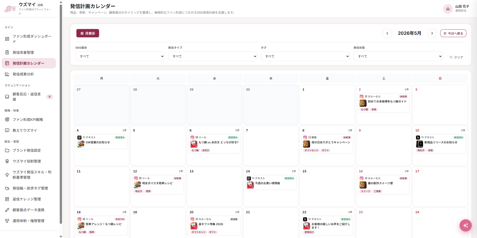Click the sidebar vertical scrollbar
Screen dimensions: 477x238
coord(61,114)
